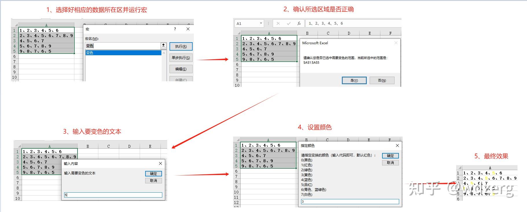The image size is (527, 212).
Task: Close the 输入内容 dialog with its X
Action: (161, 163)
